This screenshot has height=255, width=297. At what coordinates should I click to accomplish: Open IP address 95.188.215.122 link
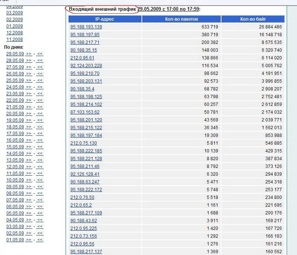click(x=86, y=128)
